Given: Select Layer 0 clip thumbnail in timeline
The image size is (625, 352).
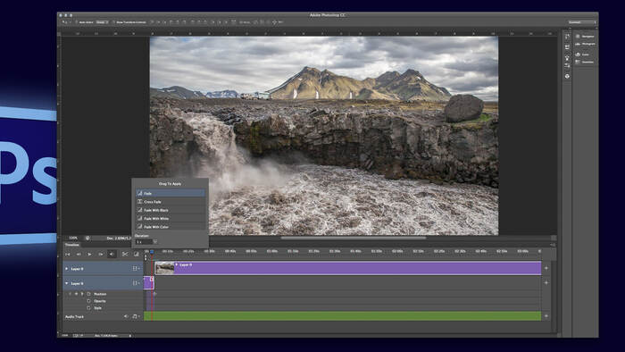Looking at the screenshot, I should [x=164, y=268].
